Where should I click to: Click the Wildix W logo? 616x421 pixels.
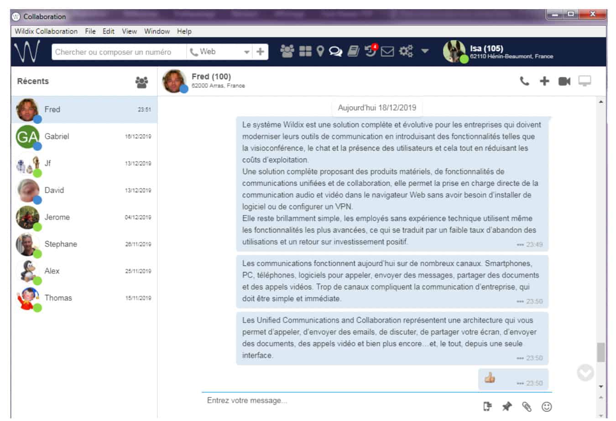(x=27, y=51)
